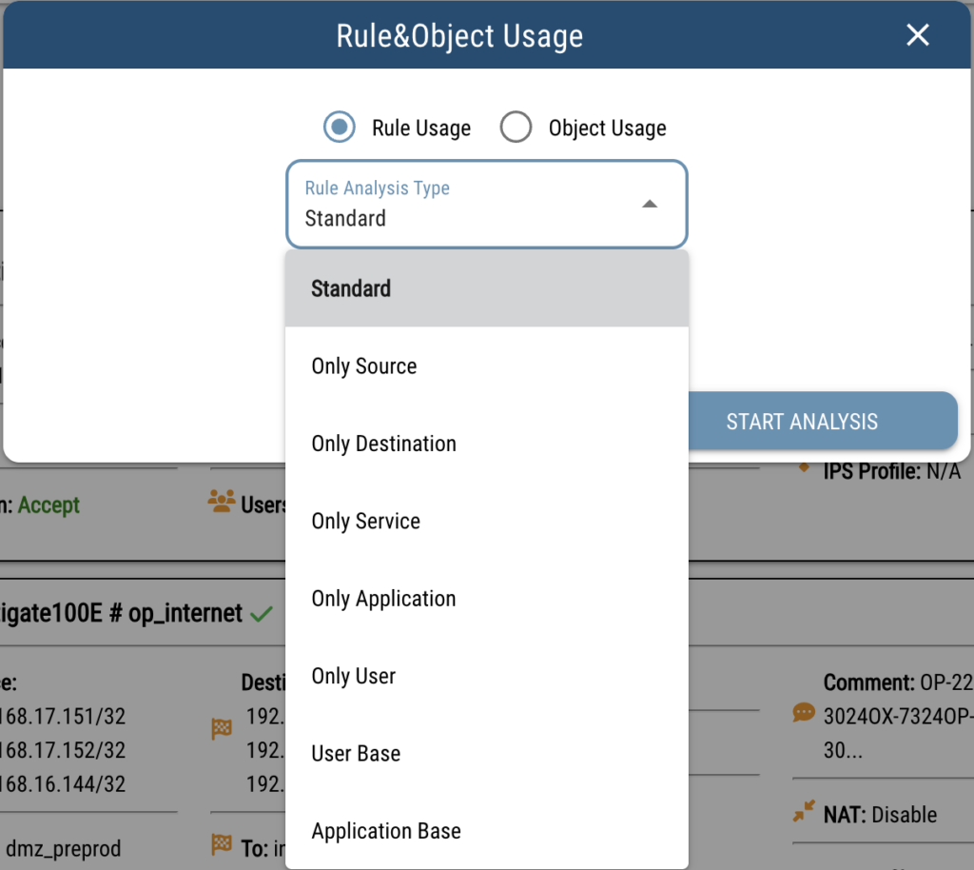This screenshot has height=870, width=974.
Task: Click the Comment speech bubble icon
Action: (x=804, y=713)
